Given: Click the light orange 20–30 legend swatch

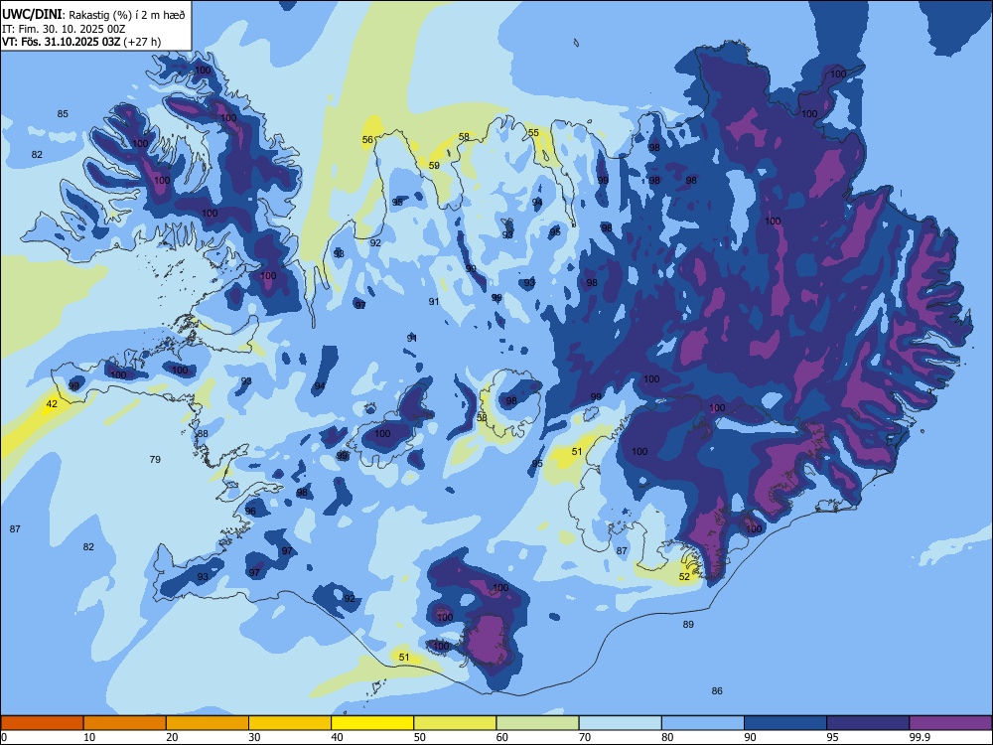Looking at the screenshot, I should click(208, 723).
